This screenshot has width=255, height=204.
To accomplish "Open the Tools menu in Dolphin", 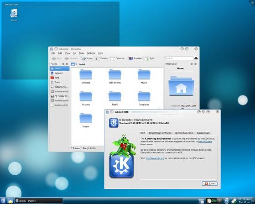I will (x=81, y=53).
